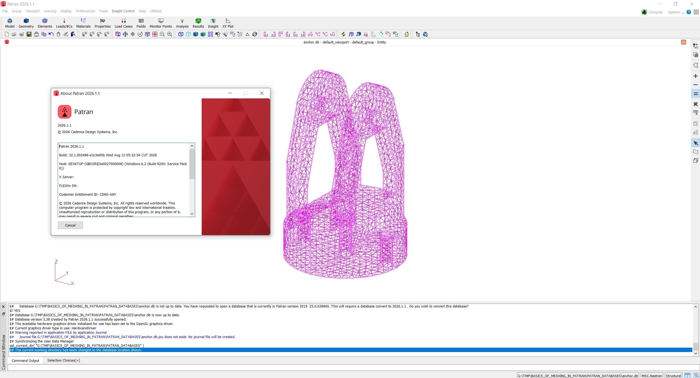Open the Fields application

click(x=141, y=23)
